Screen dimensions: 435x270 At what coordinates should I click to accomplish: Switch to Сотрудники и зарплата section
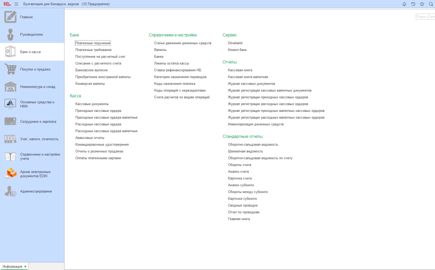[x=38, y=122]
